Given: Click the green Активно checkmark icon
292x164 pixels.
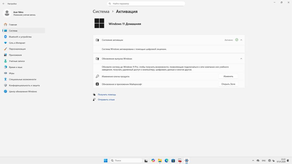Looking at the screenshot, I should coord(237,40).
